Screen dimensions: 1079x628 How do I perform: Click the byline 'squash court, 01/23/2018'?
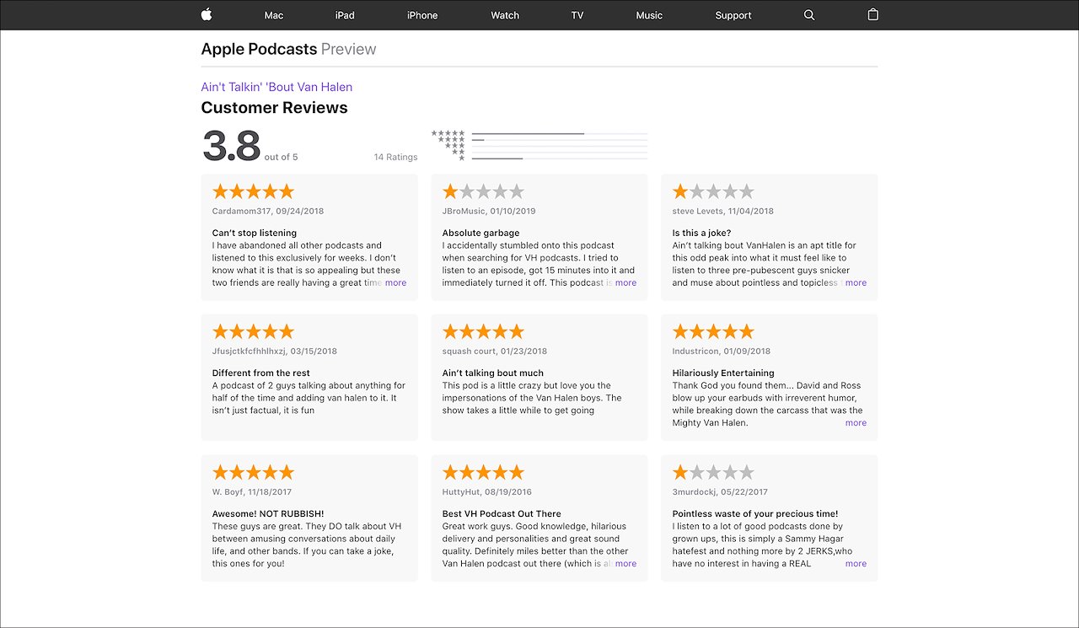tap(495, 352)
